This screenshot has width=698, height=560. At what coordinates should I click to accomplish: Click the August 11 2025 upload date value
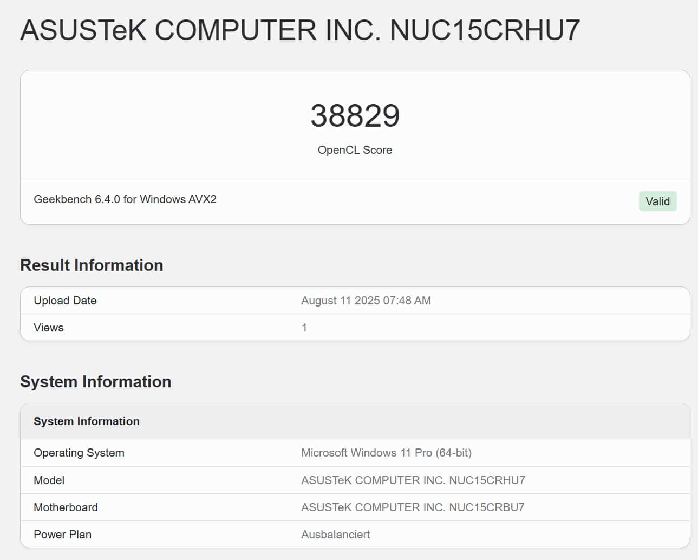click(x=366, y=301)
